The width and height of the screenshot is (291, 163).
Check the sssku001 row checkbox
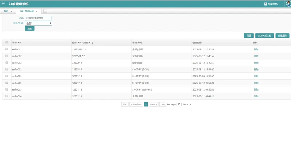tap(7, 49)
